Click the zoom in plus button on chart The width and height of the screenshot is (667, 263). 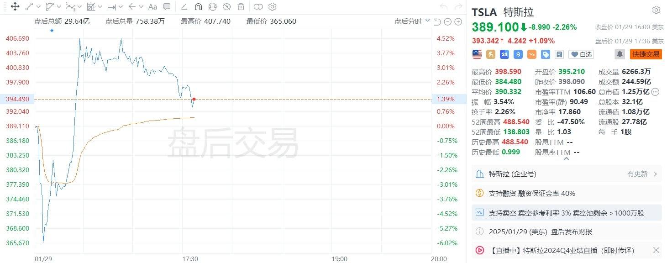458,22
